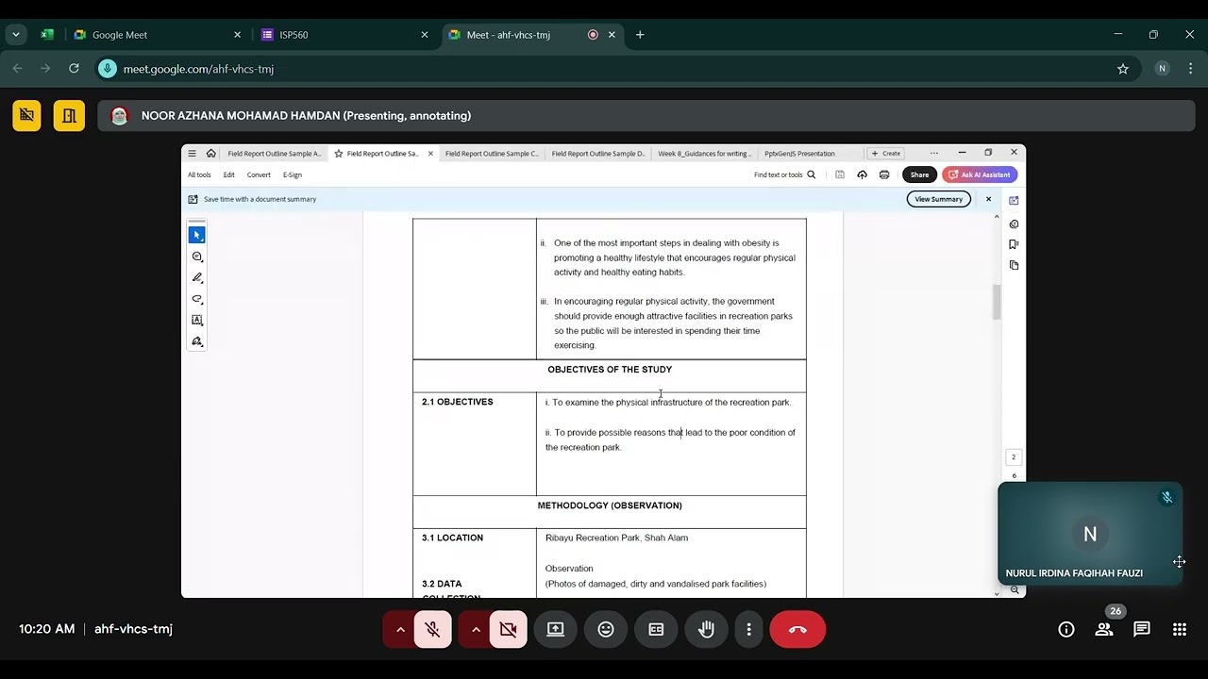Open the Chrome tab search dropdown arrow

tap(16, 35)
